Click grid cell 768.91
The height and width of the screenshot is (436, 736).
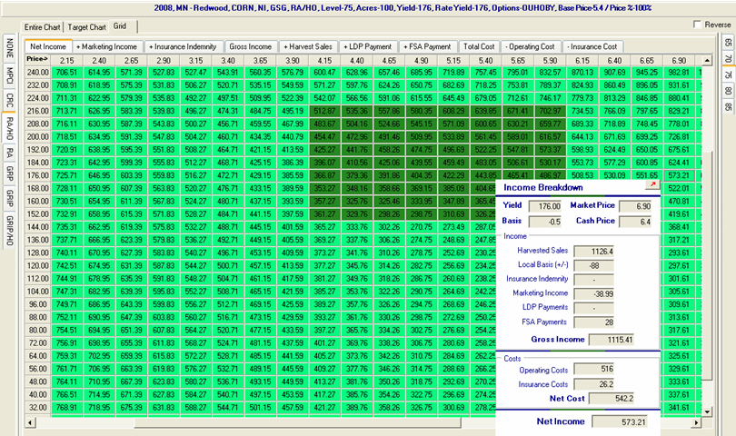pos(66,407)
